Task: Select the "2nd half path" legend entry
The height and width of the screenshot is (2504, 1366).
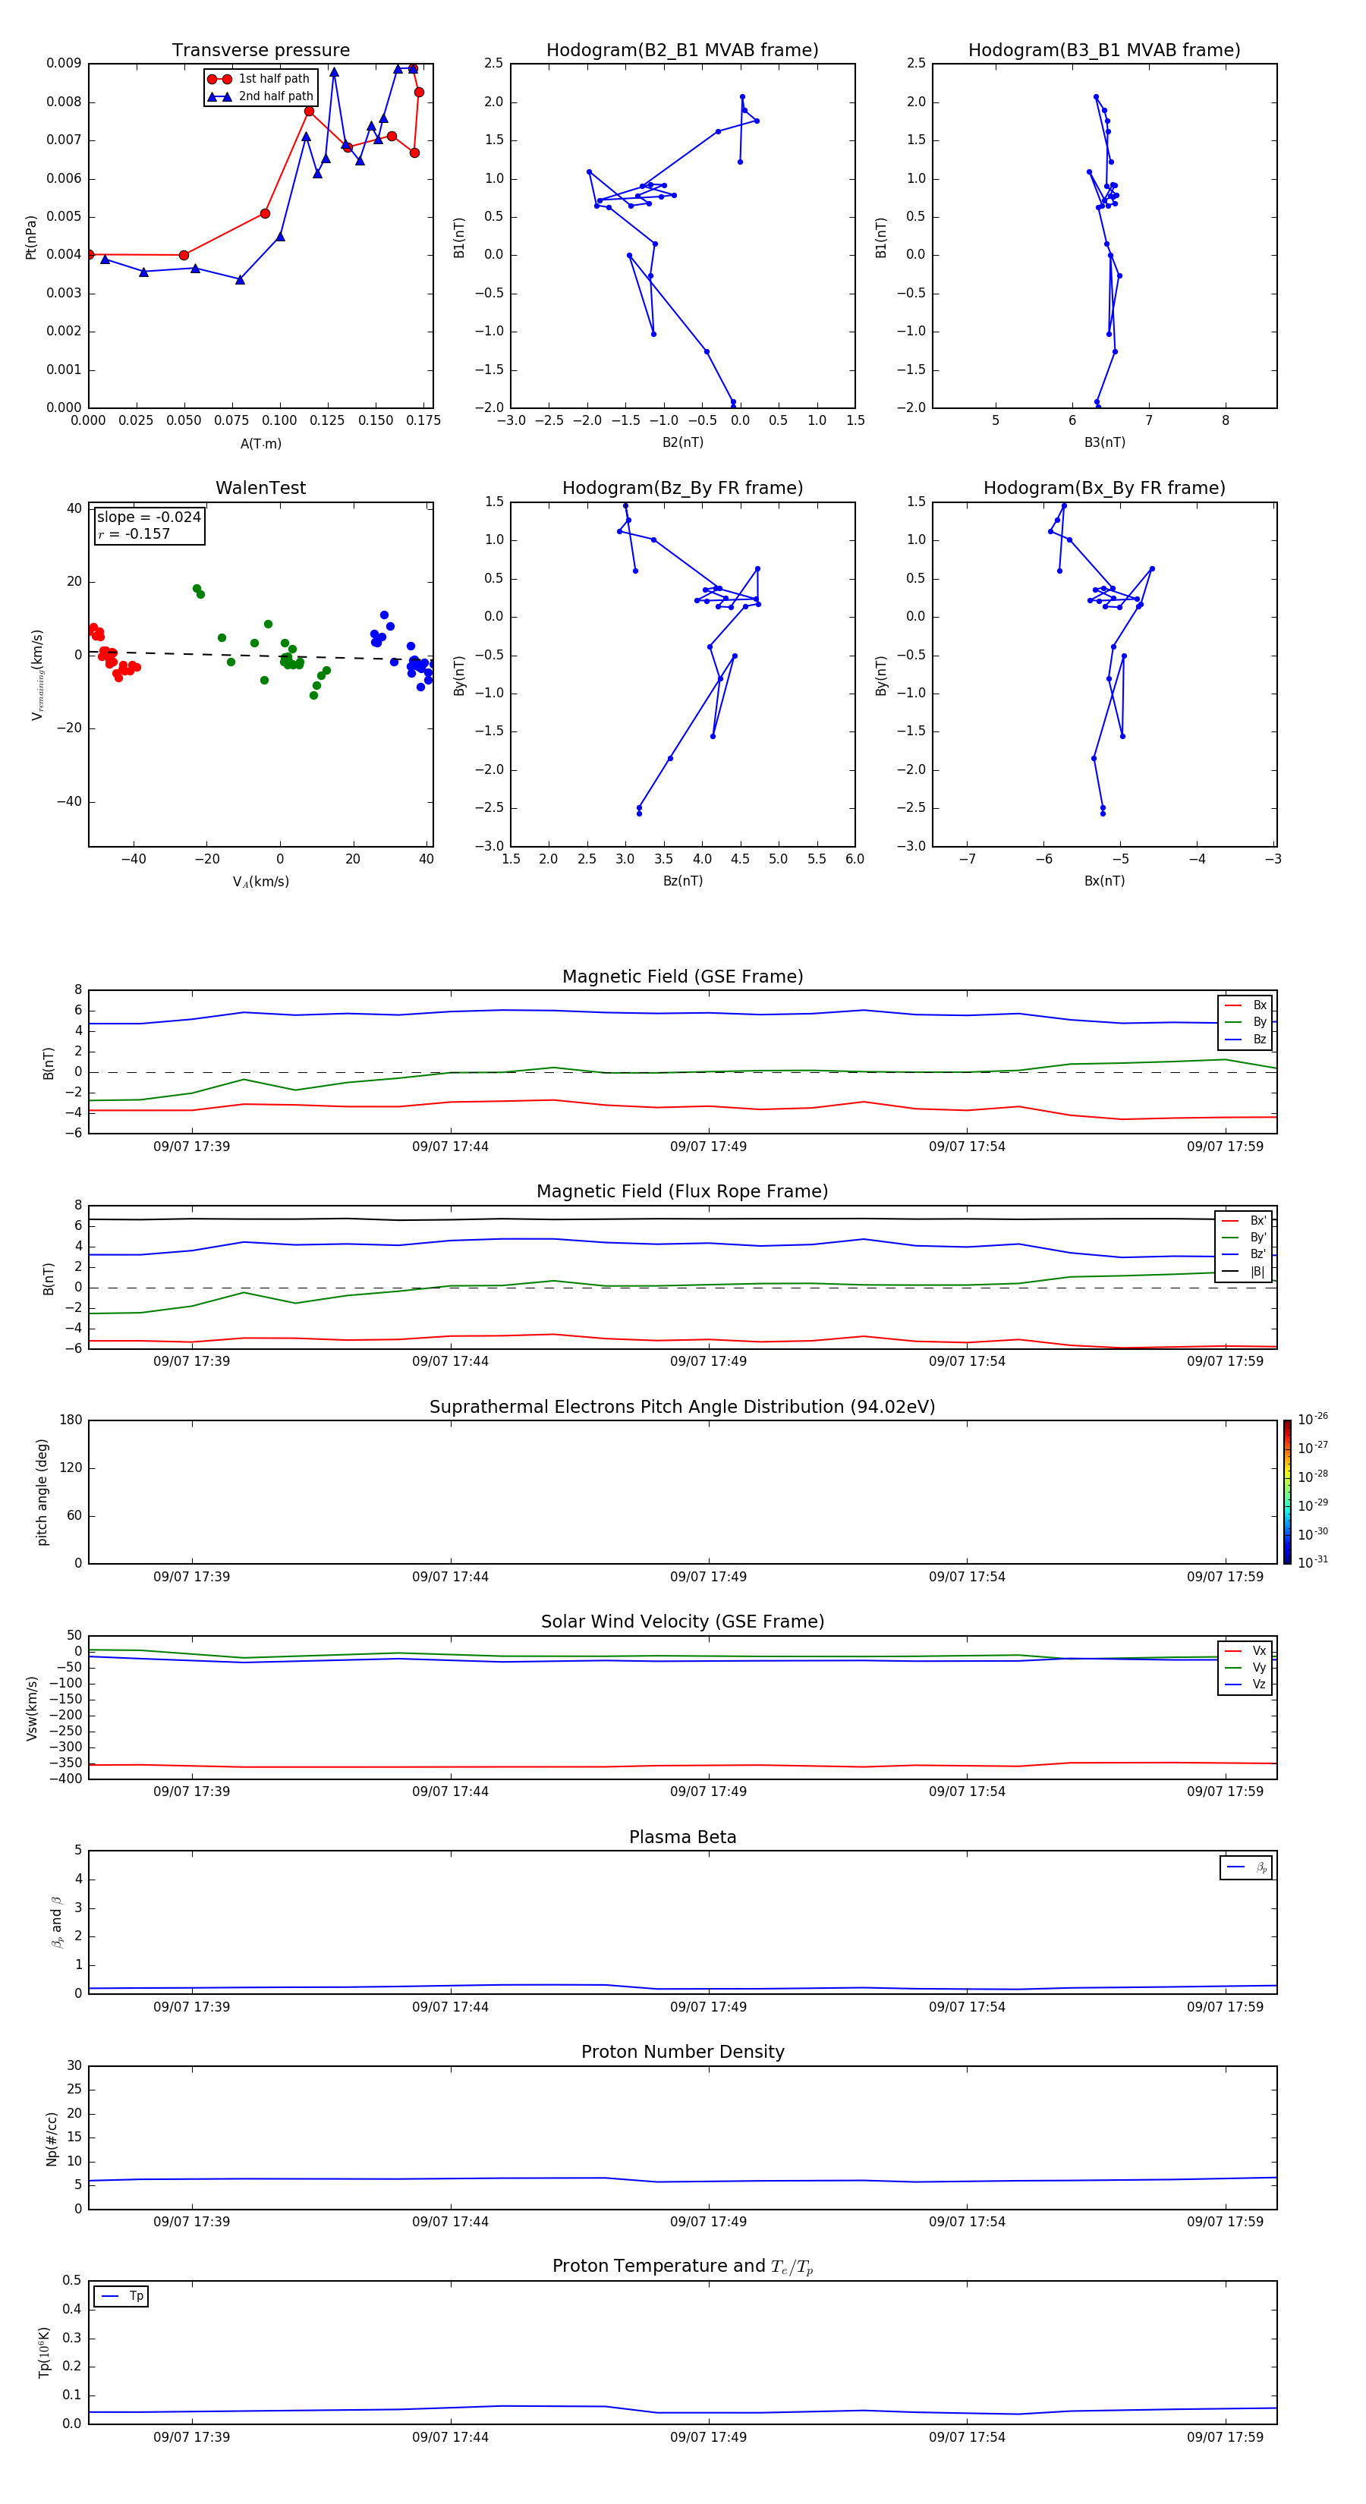Action: (260, 96)
